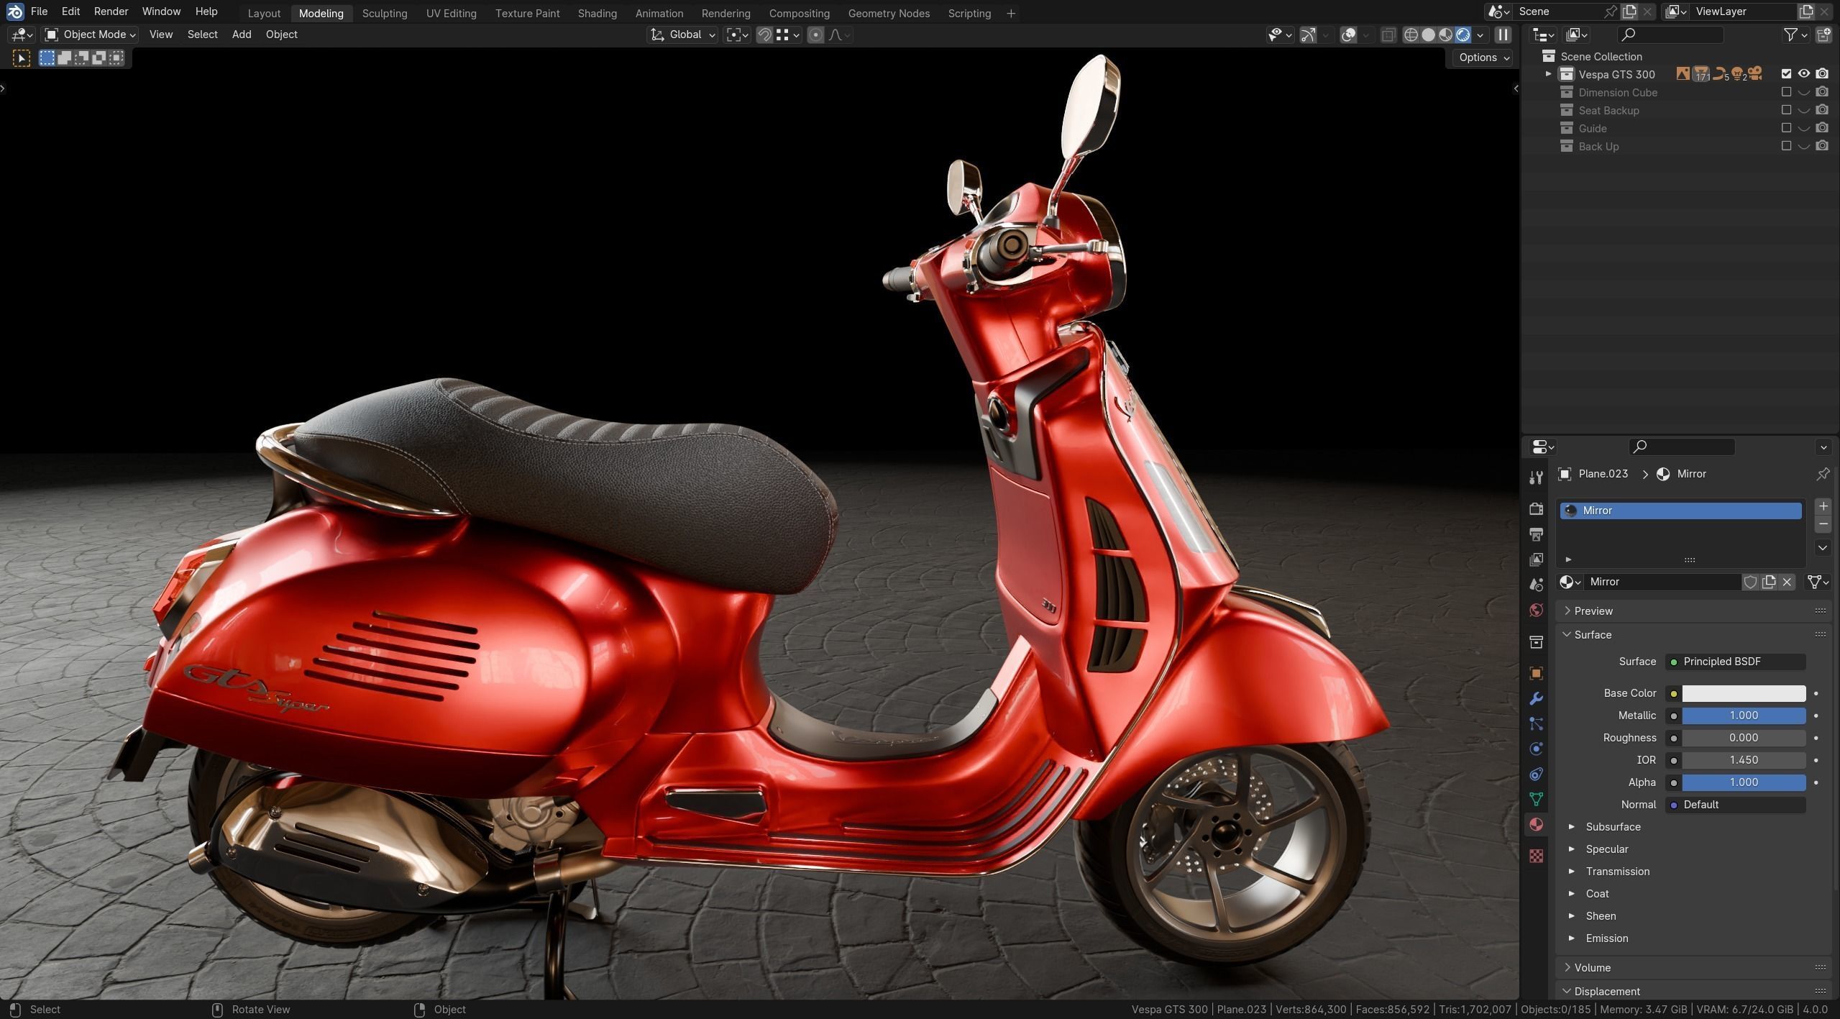Expand the Subsurface section

point(1613,827)
